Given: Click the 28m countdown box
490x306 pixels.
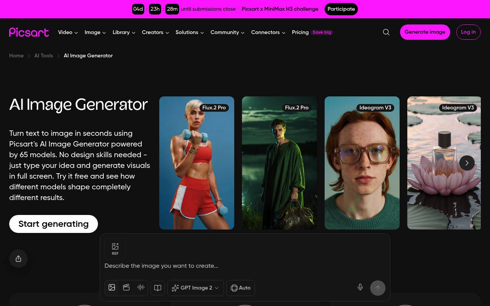Looking at the screenshot, I should click(172, 9).
